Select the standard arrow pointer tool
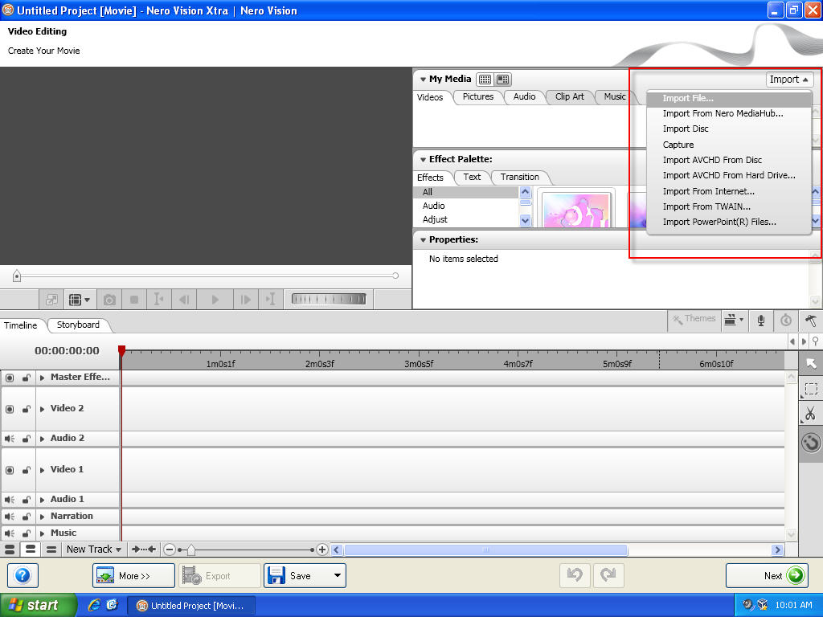Screen dimensions: 823x617 tap(811, 363)
